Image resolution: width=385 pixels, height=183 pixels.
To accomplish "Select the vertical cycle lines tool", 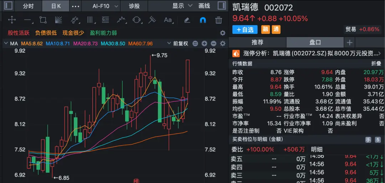I will [91, 20].
